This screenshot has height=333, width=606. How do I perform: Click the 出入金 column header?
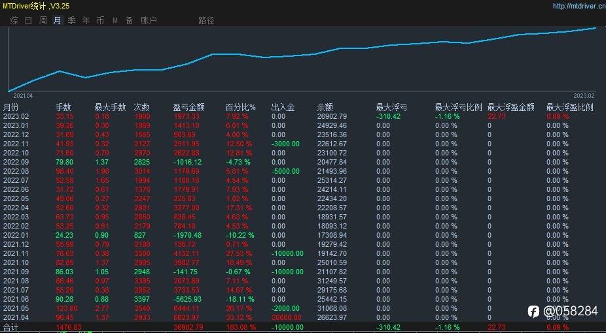283,107
